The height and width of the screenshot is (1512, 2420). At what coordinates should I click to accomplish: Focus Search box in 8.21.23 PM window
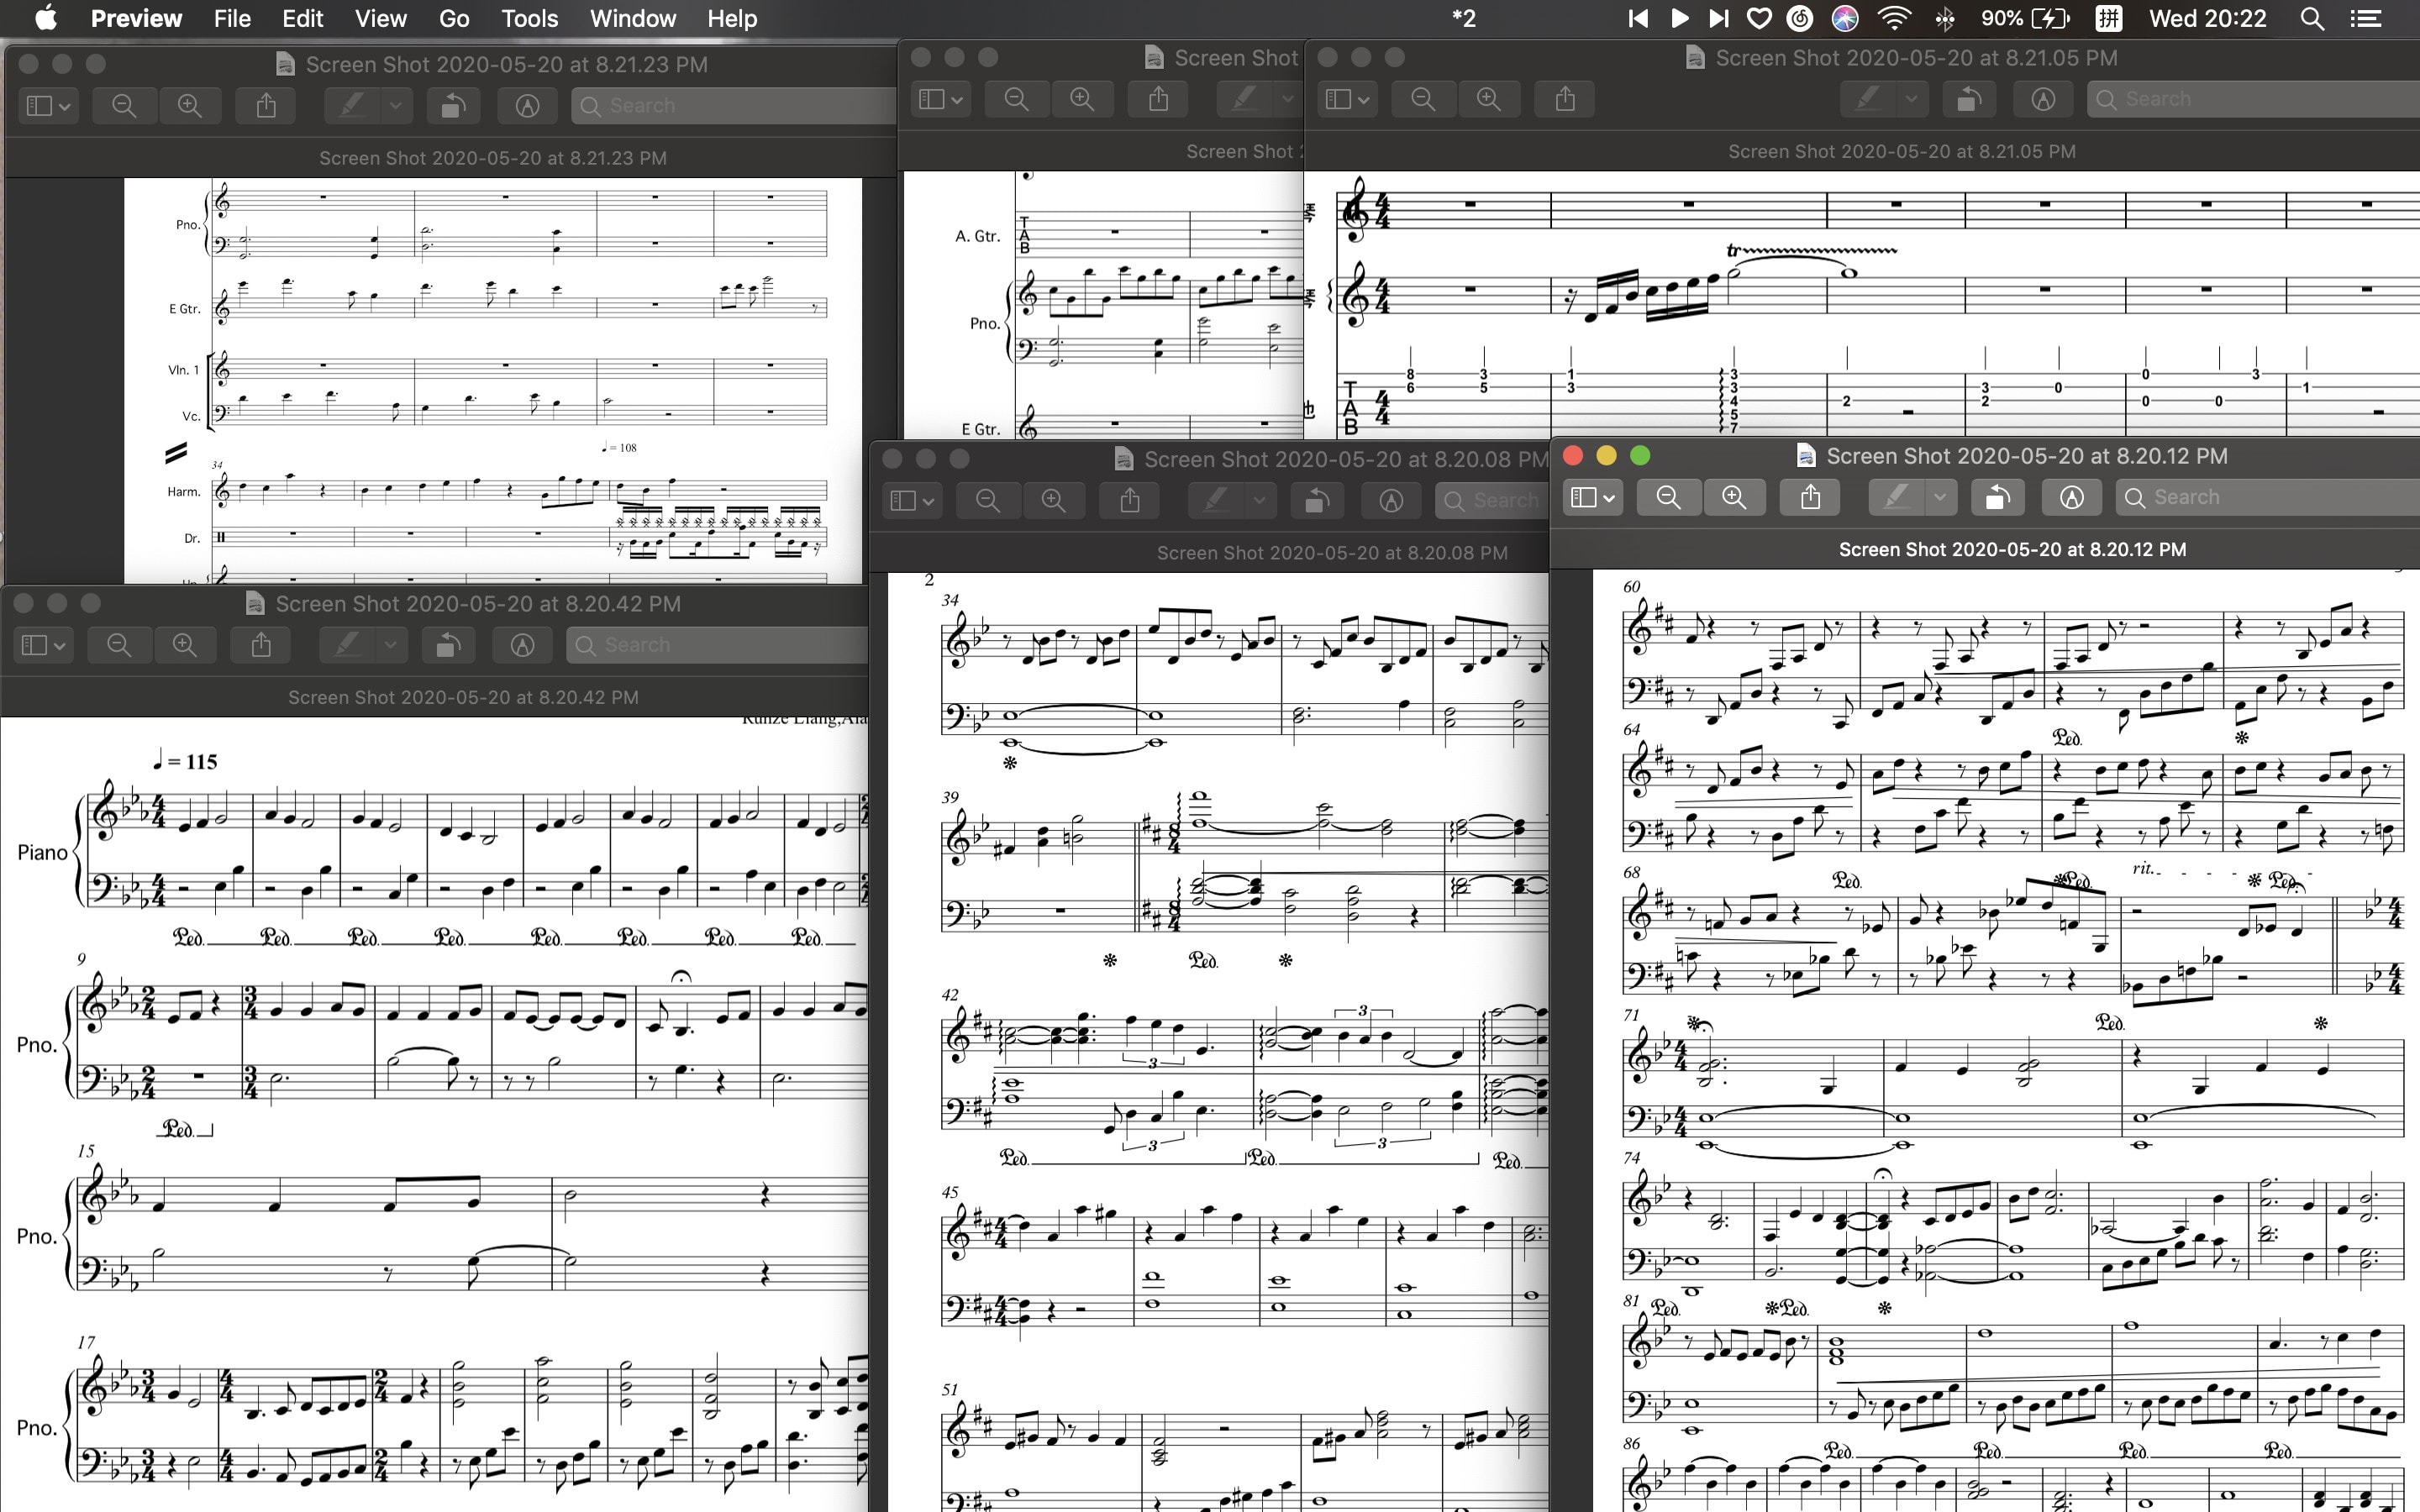733,105
